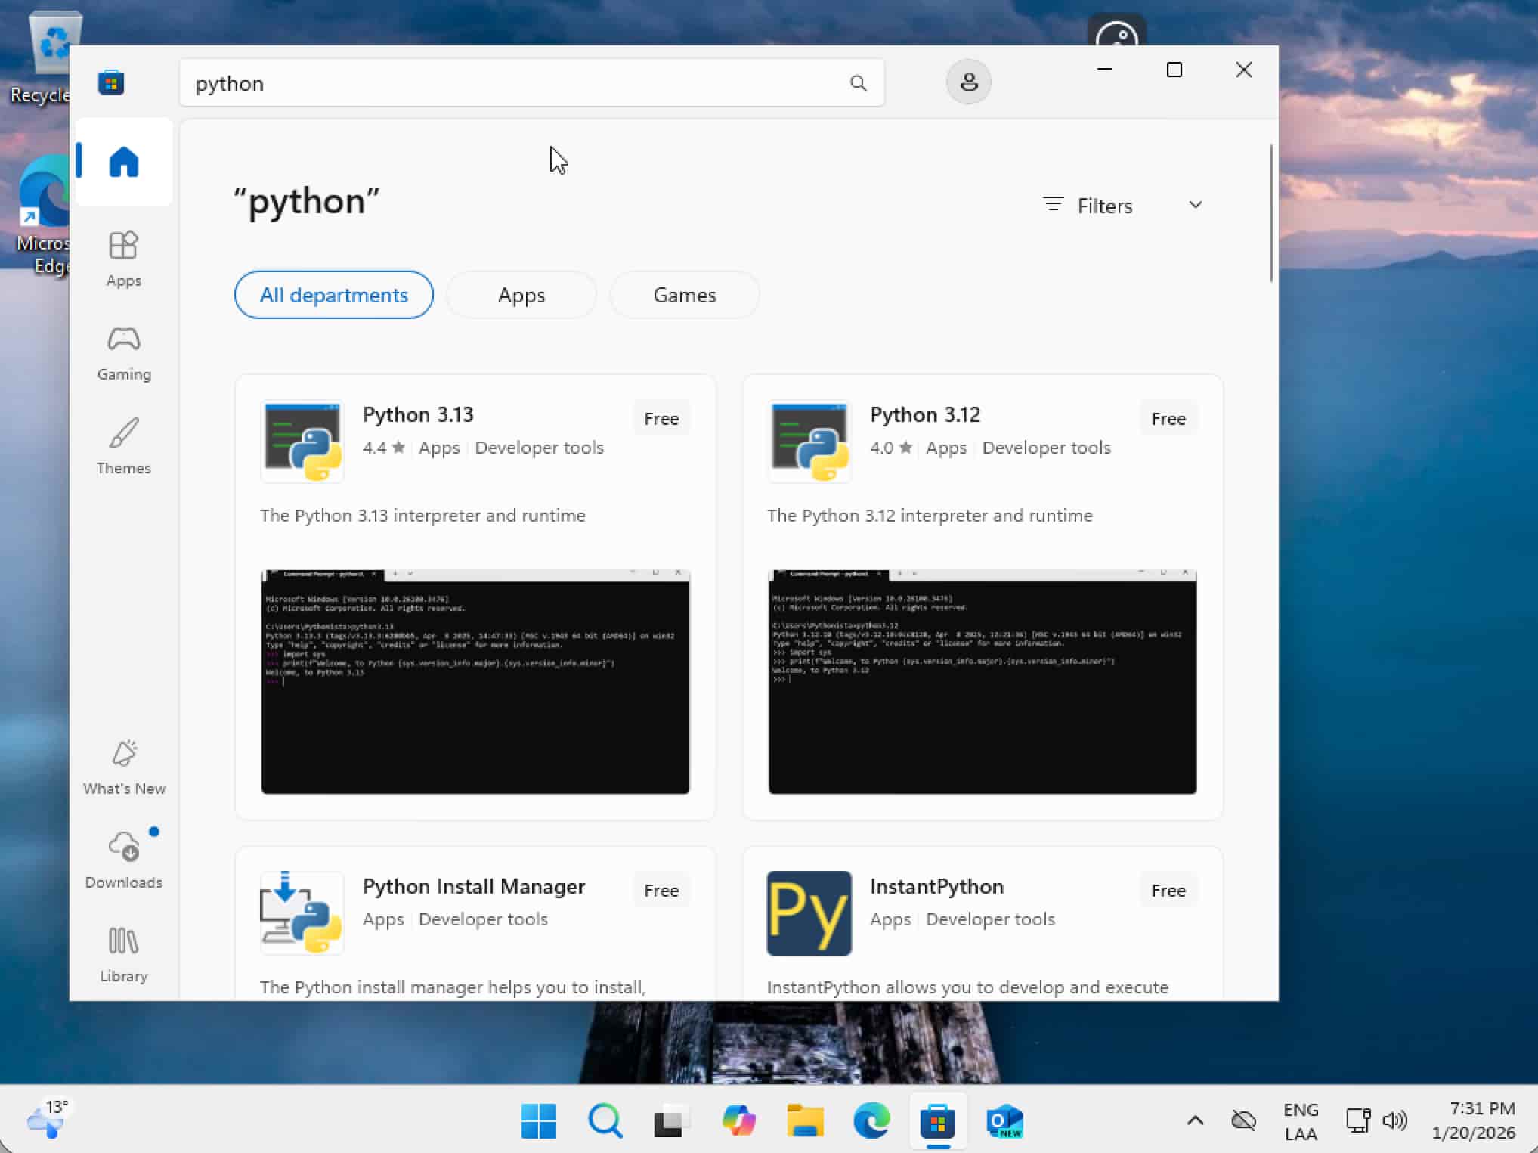The height and width of the screenshot is (1153, 1538).
Task: Expand the Filters dropdown
Action: [x=1103, y=206]
